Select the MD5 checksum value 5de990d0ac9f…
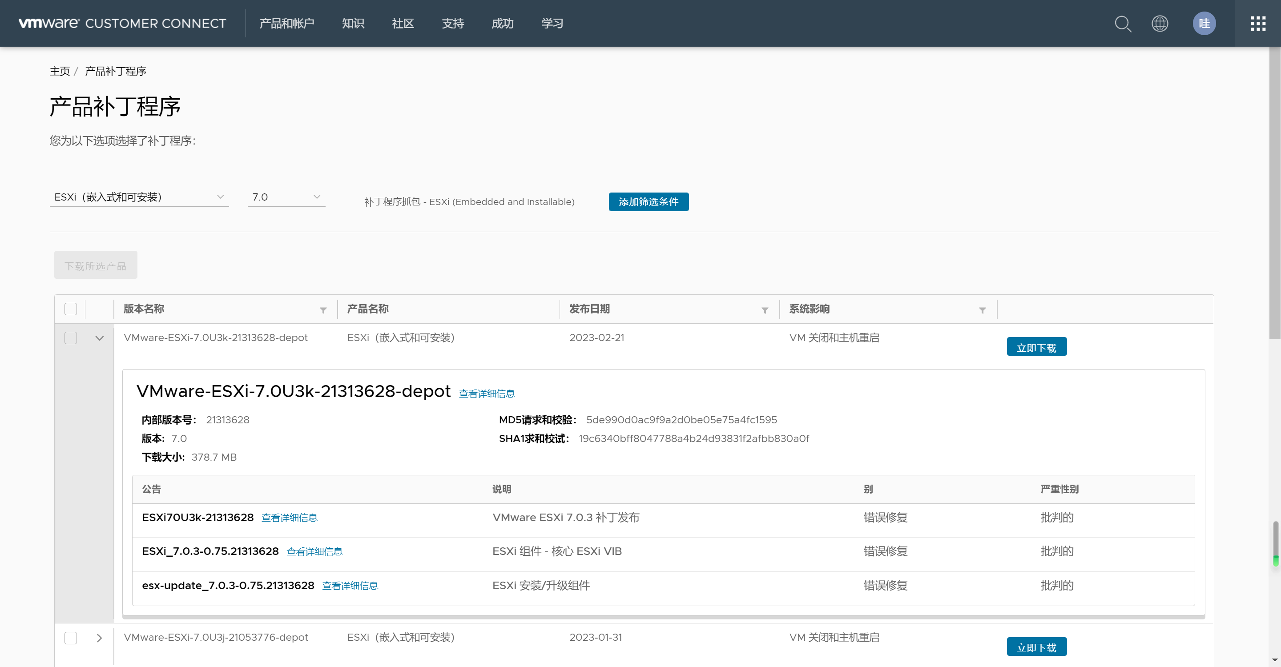 coord(681,420)
